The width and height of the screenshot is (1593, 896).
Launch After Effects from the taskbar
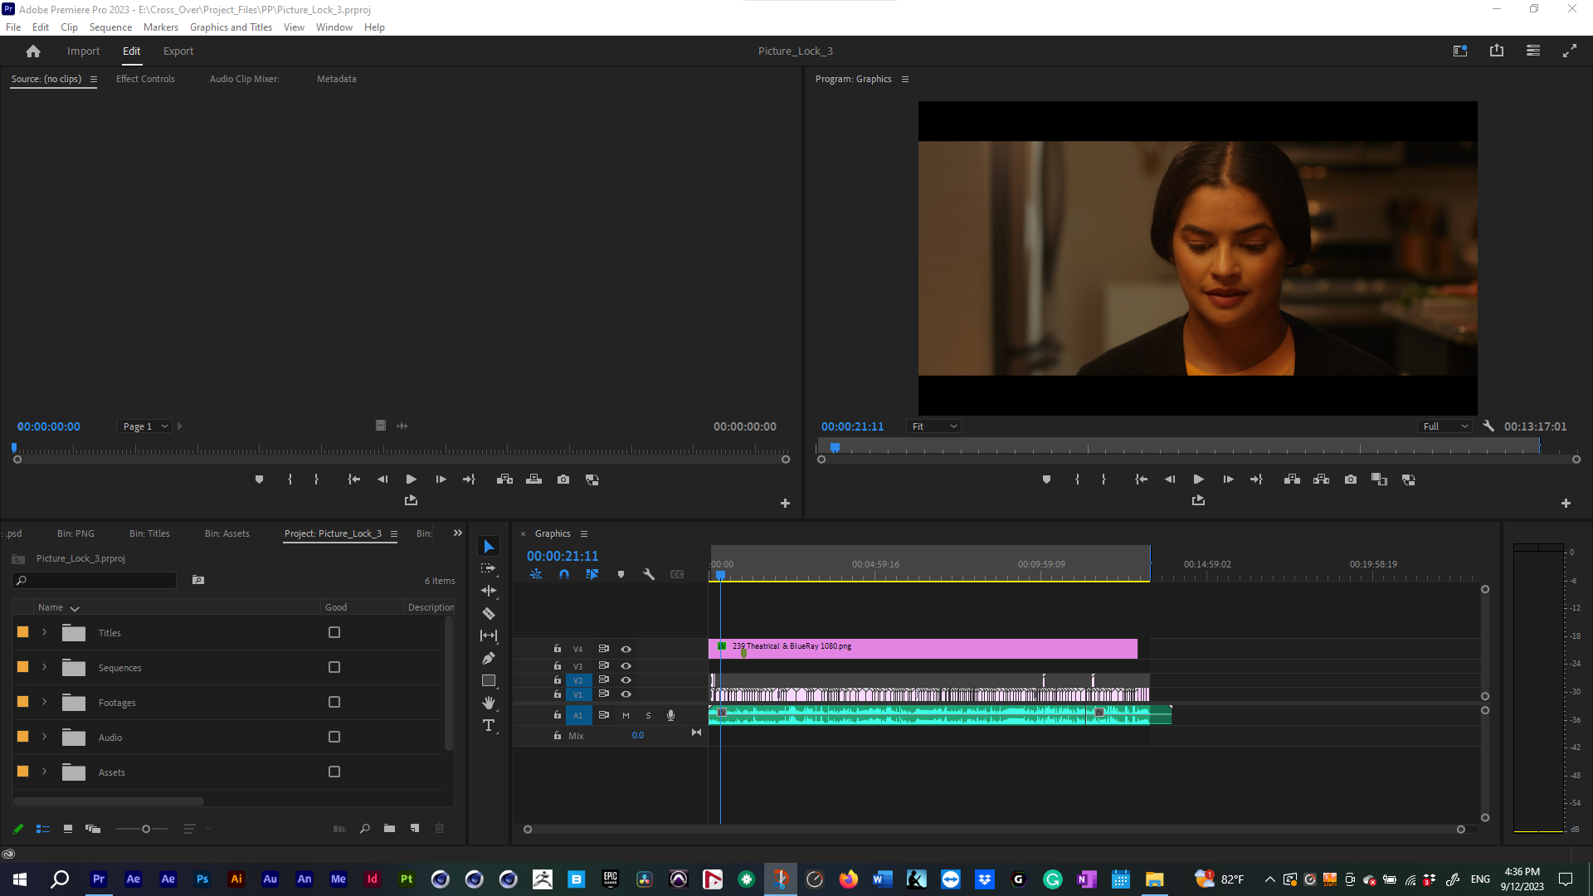pyautogui.click(x=134, y=879)
